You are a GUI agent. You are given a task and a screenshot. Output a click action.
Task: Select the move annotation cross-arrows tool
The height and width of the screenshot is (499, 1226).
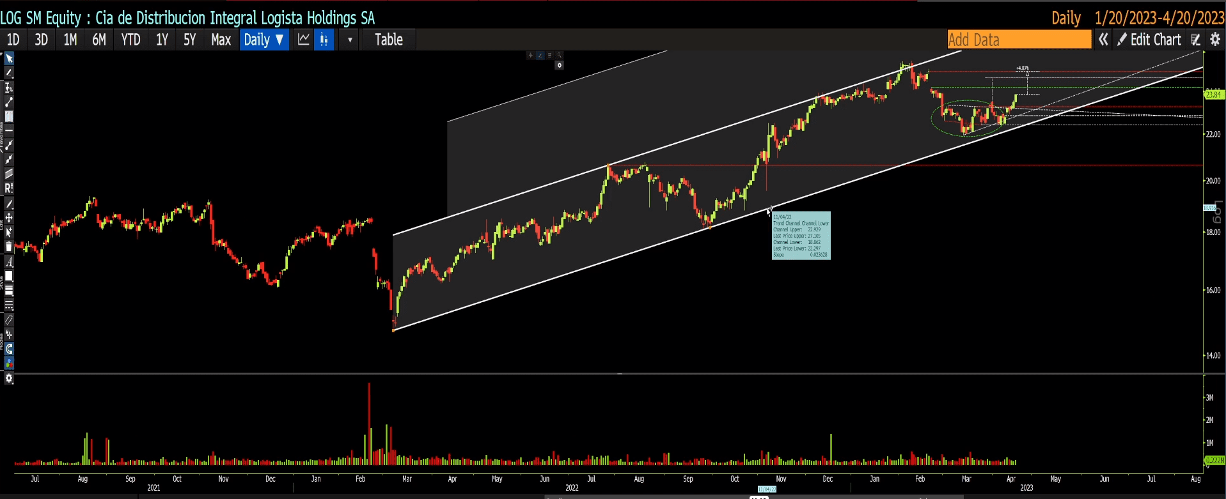click(9, 219)
